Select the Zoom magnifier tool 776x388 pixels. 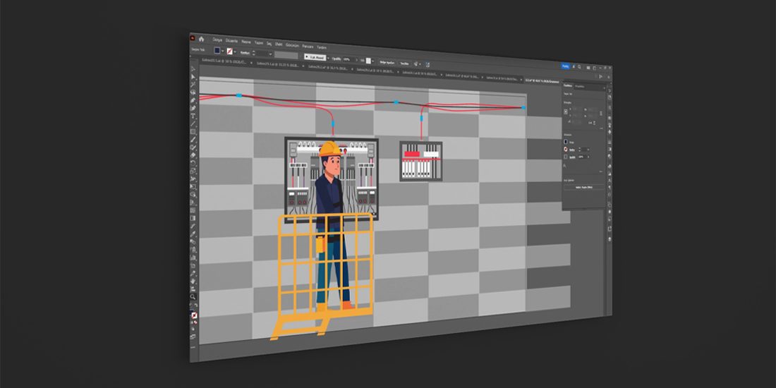tap(193, 298)
